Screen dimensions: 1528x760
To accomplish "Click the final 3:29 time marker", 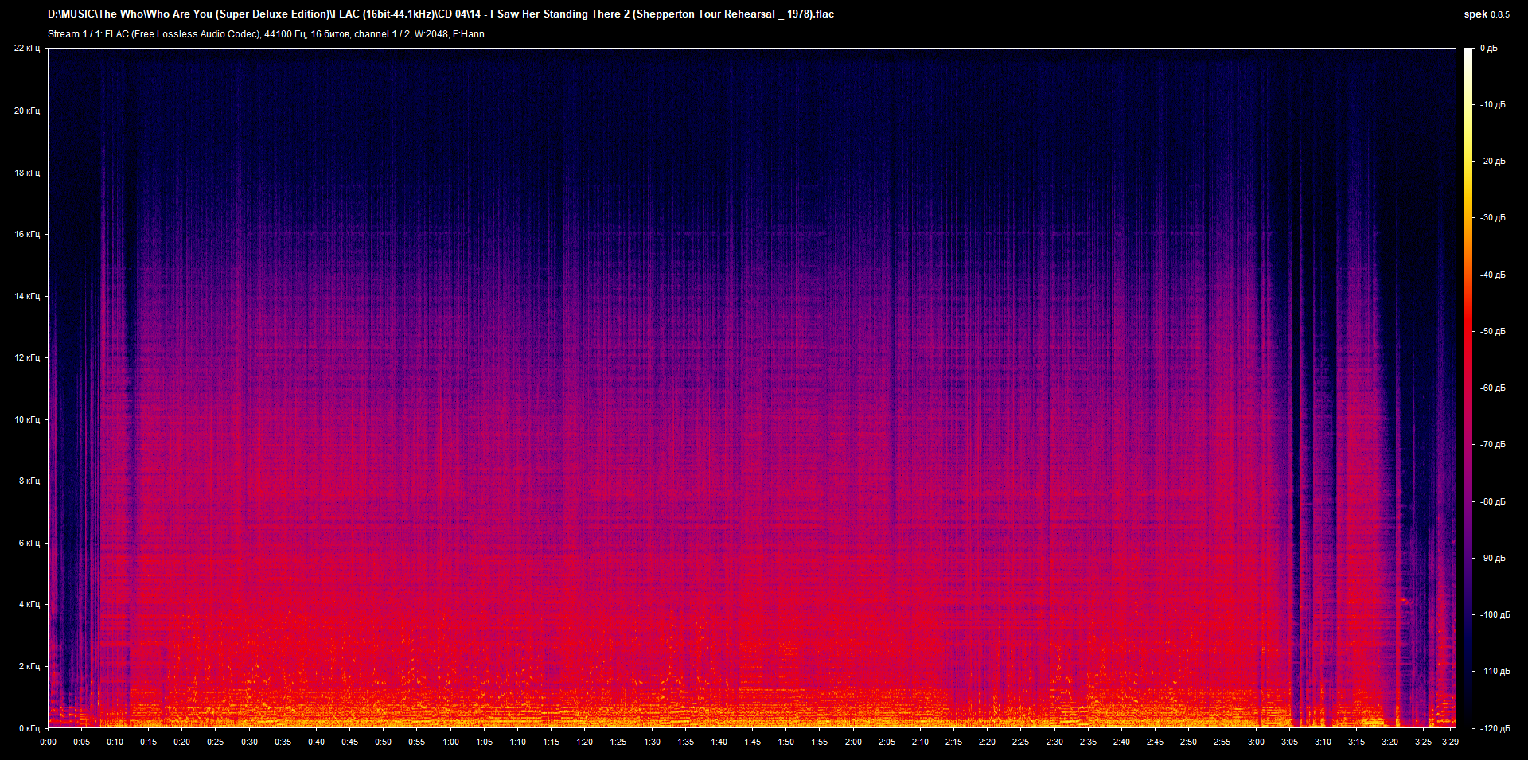I will click(1450, 742).
